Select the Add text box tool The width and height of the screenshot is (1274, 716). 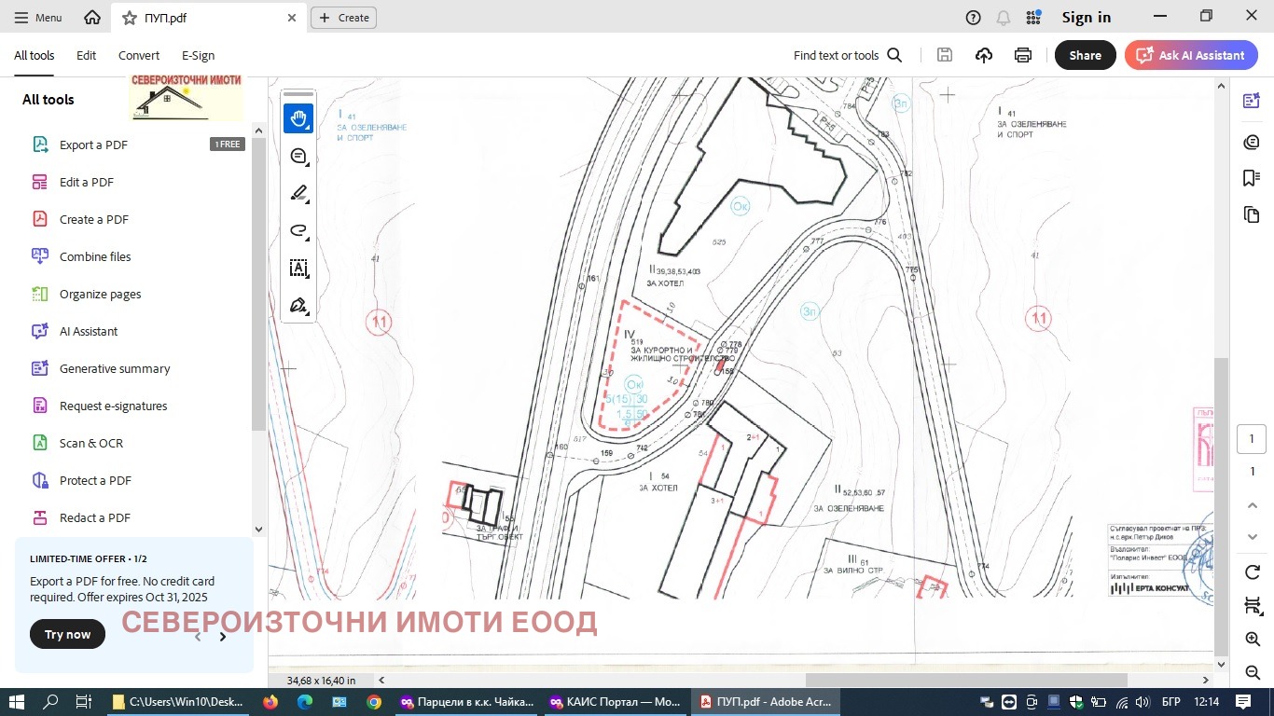298,268
